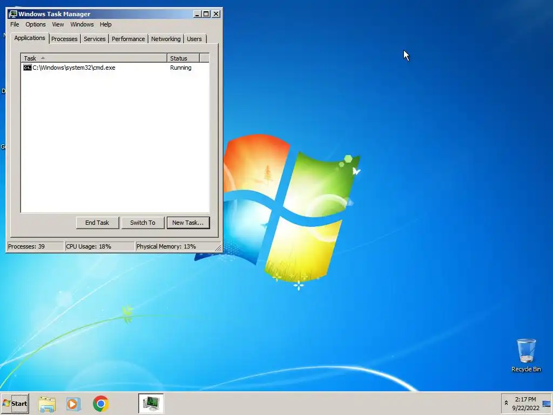Switch to the Services tab

click(x=95, y=39)
